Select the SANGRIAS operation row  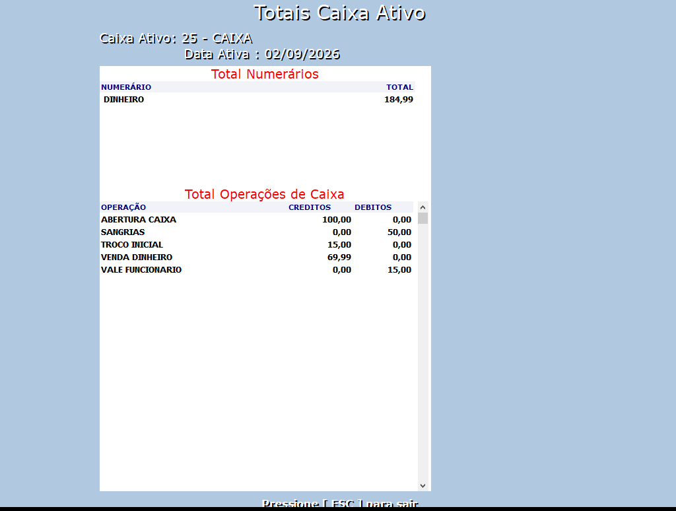[257, 232]
